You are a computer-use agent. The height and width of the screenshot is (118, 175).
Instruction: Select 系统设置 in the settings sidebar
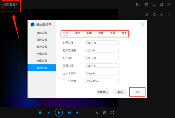(x=42, y=33)
